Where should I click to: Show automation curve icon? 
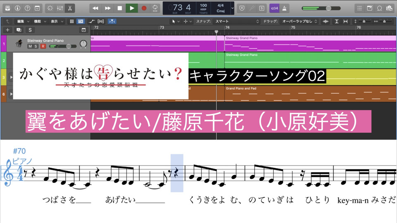coord(92,21)
